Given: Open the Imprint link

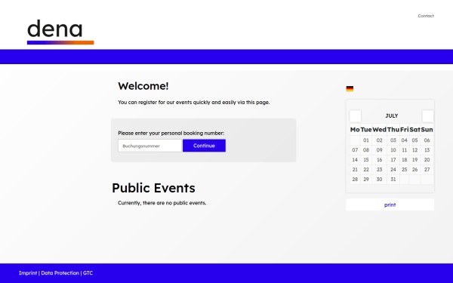Looking at the screenshot, I should 28,273.
